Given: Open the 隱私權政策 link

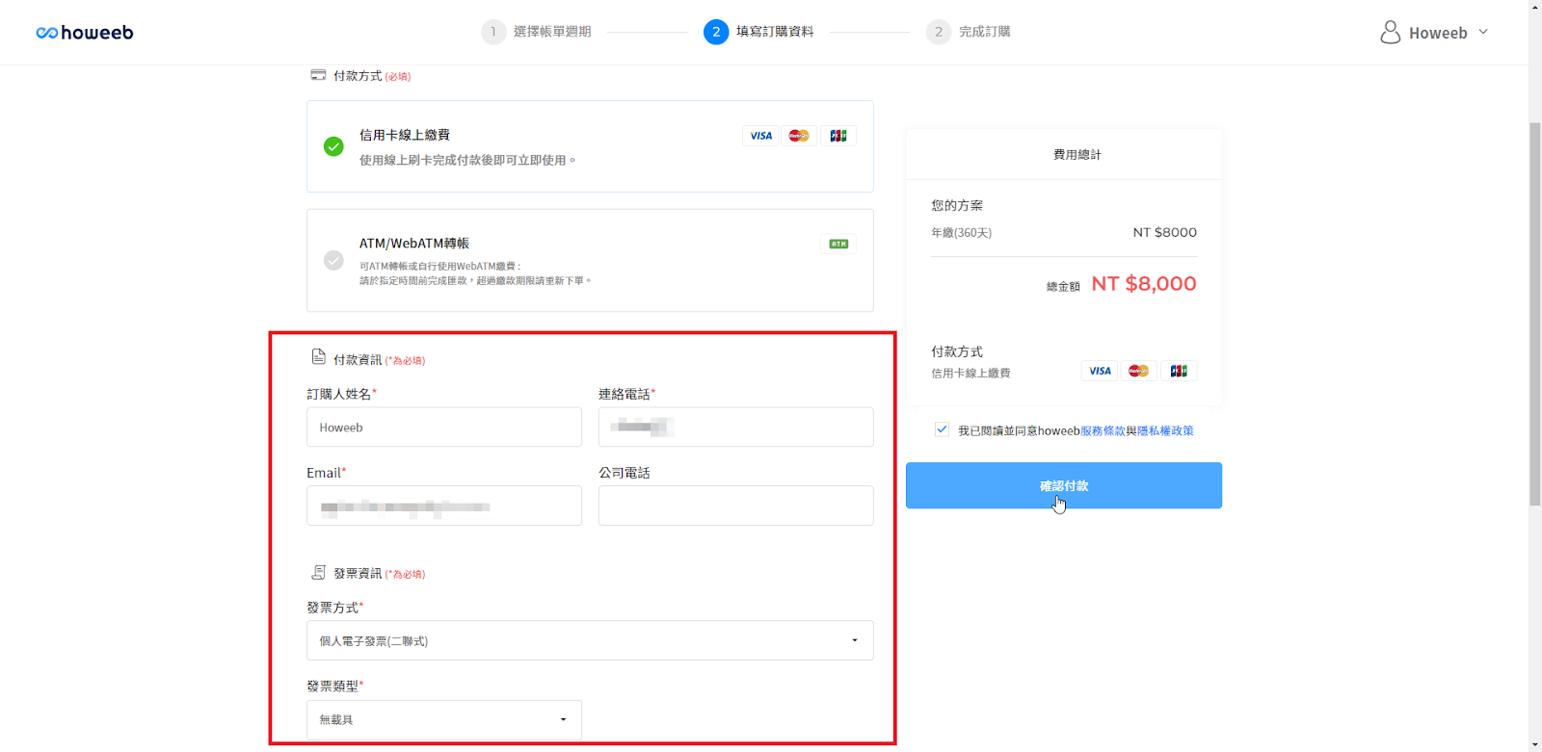Looking at the screenshot, I should (x=1165, y=430).
